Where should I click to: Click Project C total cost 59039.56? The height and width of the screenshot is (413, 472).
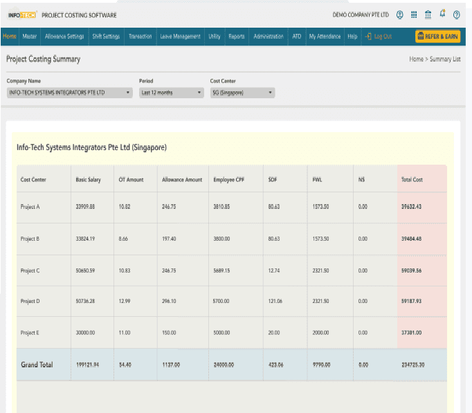point(411,270)
